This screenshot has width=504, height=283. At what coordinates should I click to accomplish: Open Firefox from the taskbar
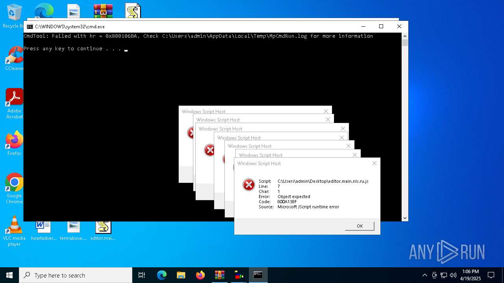[200, 275]
